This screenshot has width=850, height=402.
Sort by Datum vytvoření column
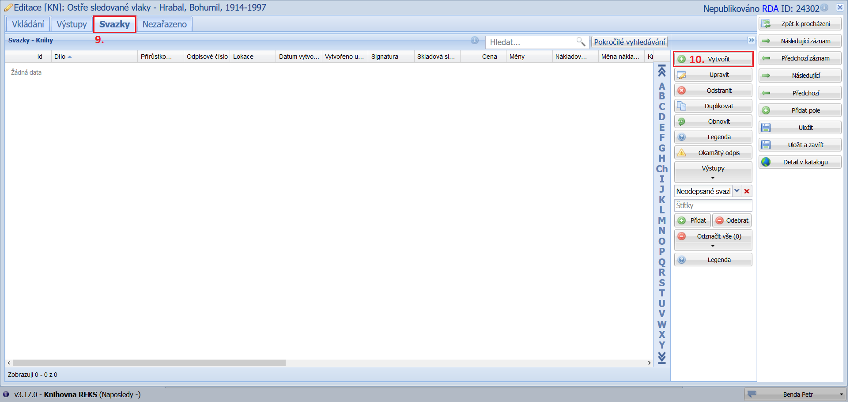click(299, 57)
